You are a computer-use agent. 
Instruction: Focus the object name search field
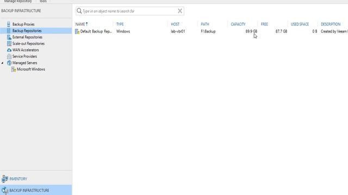tap(129, 11)
